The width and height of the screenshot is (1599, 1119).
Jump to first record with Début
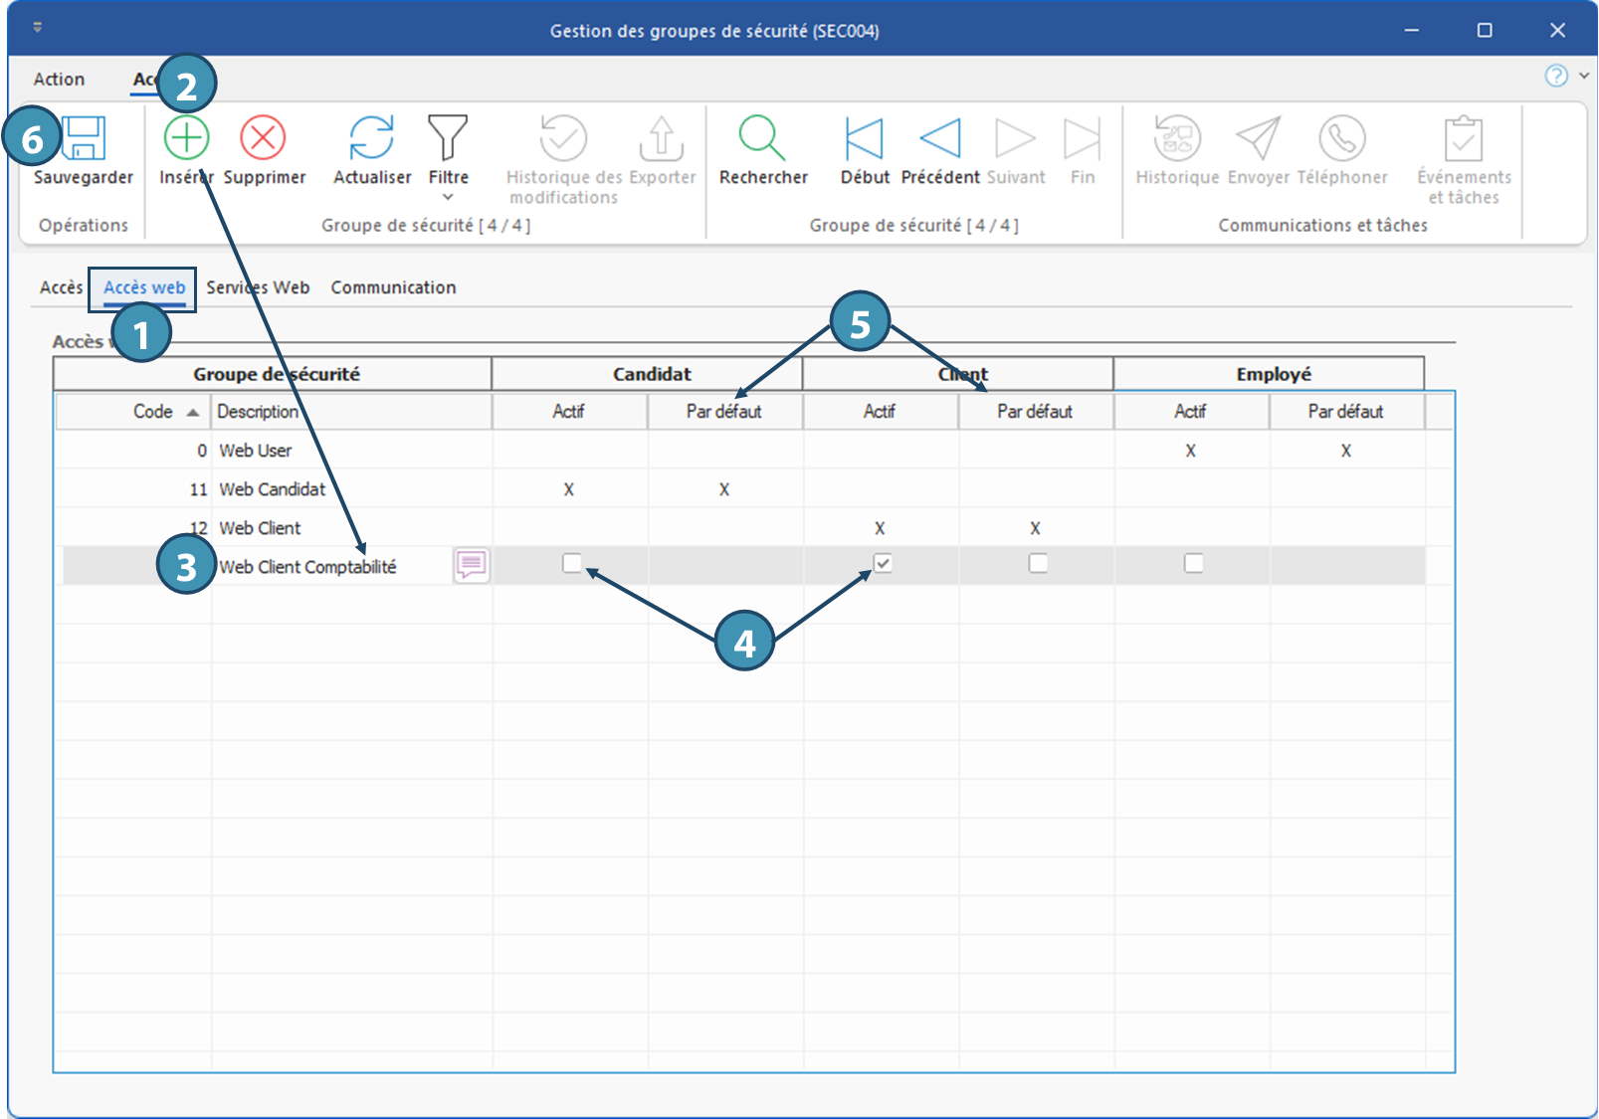(864, 138)
